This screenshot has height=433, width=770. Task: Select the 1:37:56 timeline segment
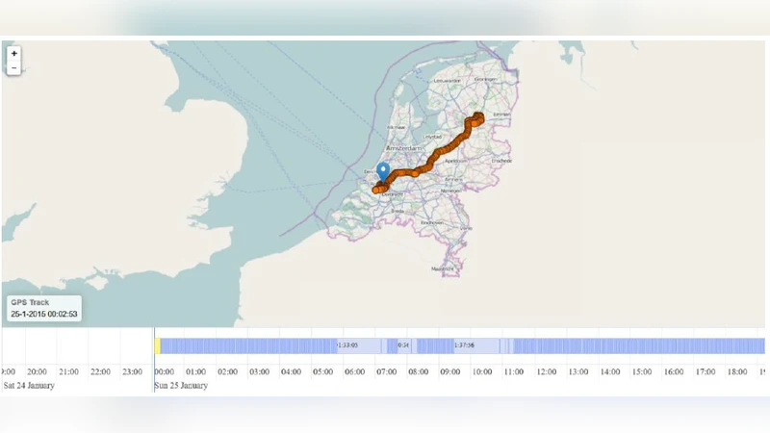464,345
